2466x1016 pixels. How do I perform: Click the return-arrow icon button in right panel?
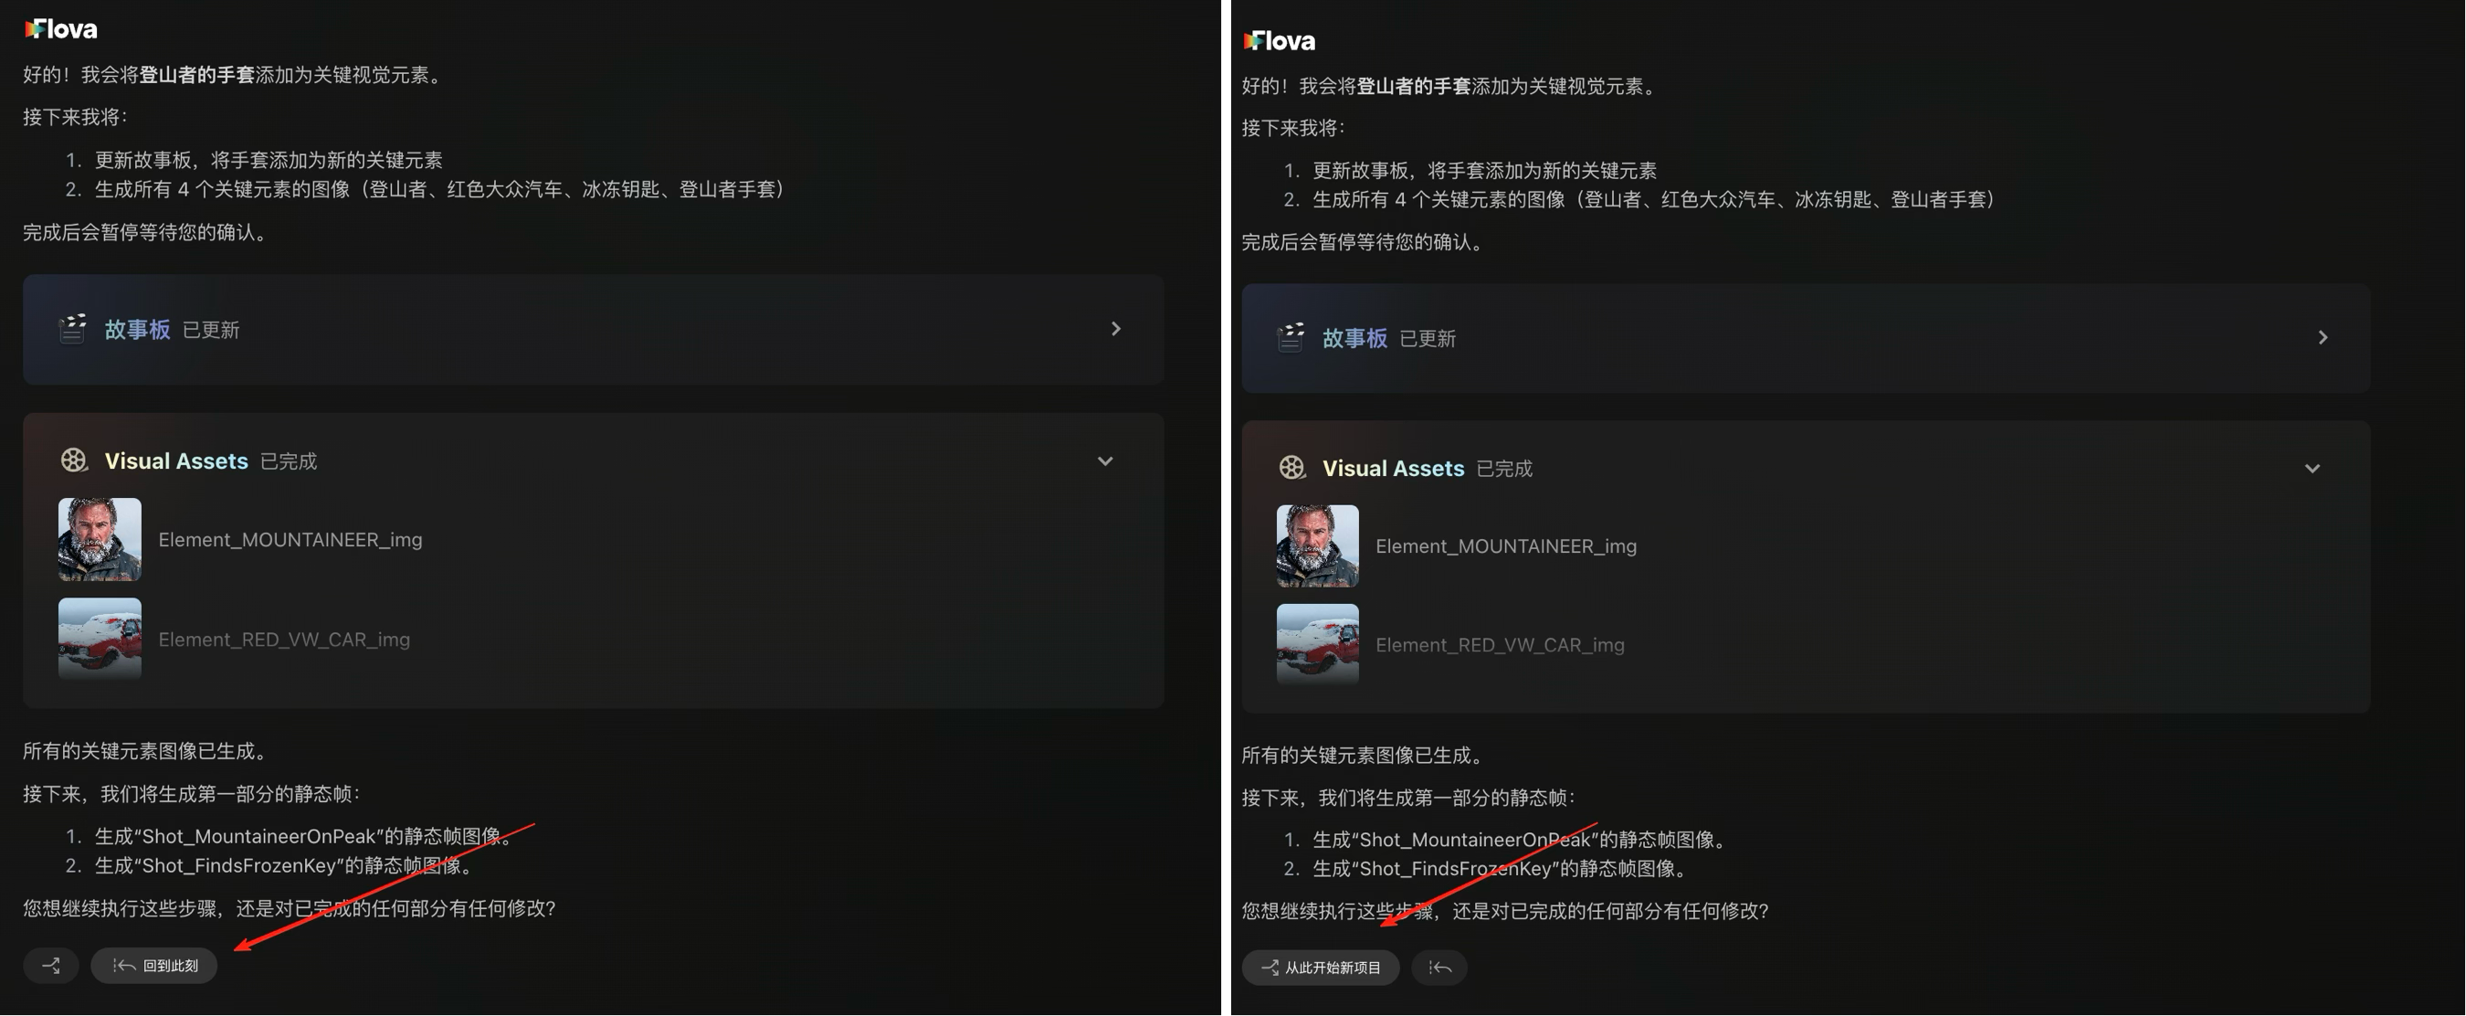(1438, 968)
